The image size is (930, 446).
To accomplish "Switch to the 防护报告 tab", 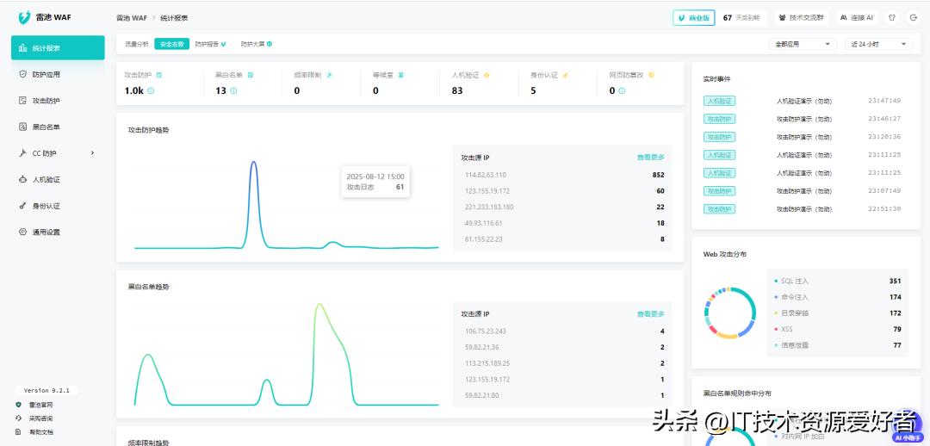I will [210, 44].
